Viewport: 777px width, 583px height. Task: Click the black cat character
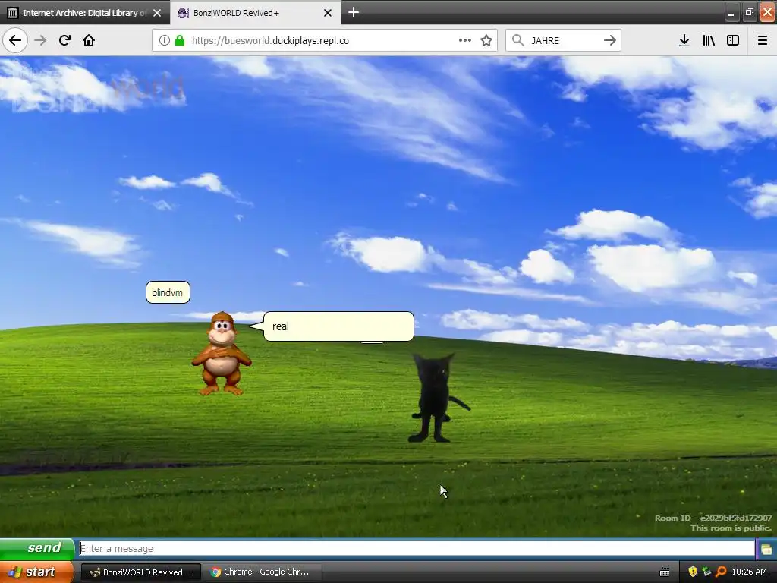coord(437,397)
